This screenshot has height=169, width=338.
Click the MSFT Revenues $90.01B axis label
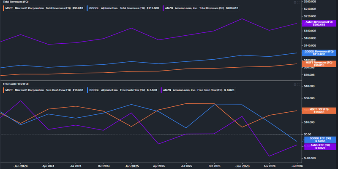[319, 64]
